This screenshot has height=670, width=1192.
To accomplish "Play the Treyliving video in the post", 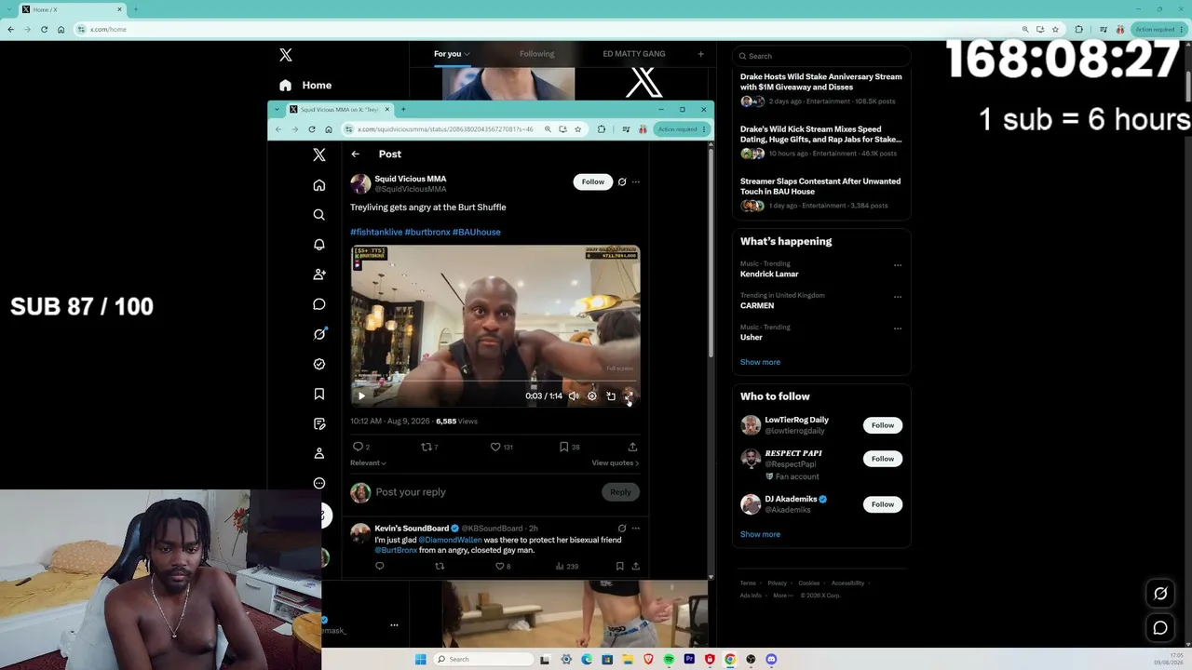I will [361, 395].
